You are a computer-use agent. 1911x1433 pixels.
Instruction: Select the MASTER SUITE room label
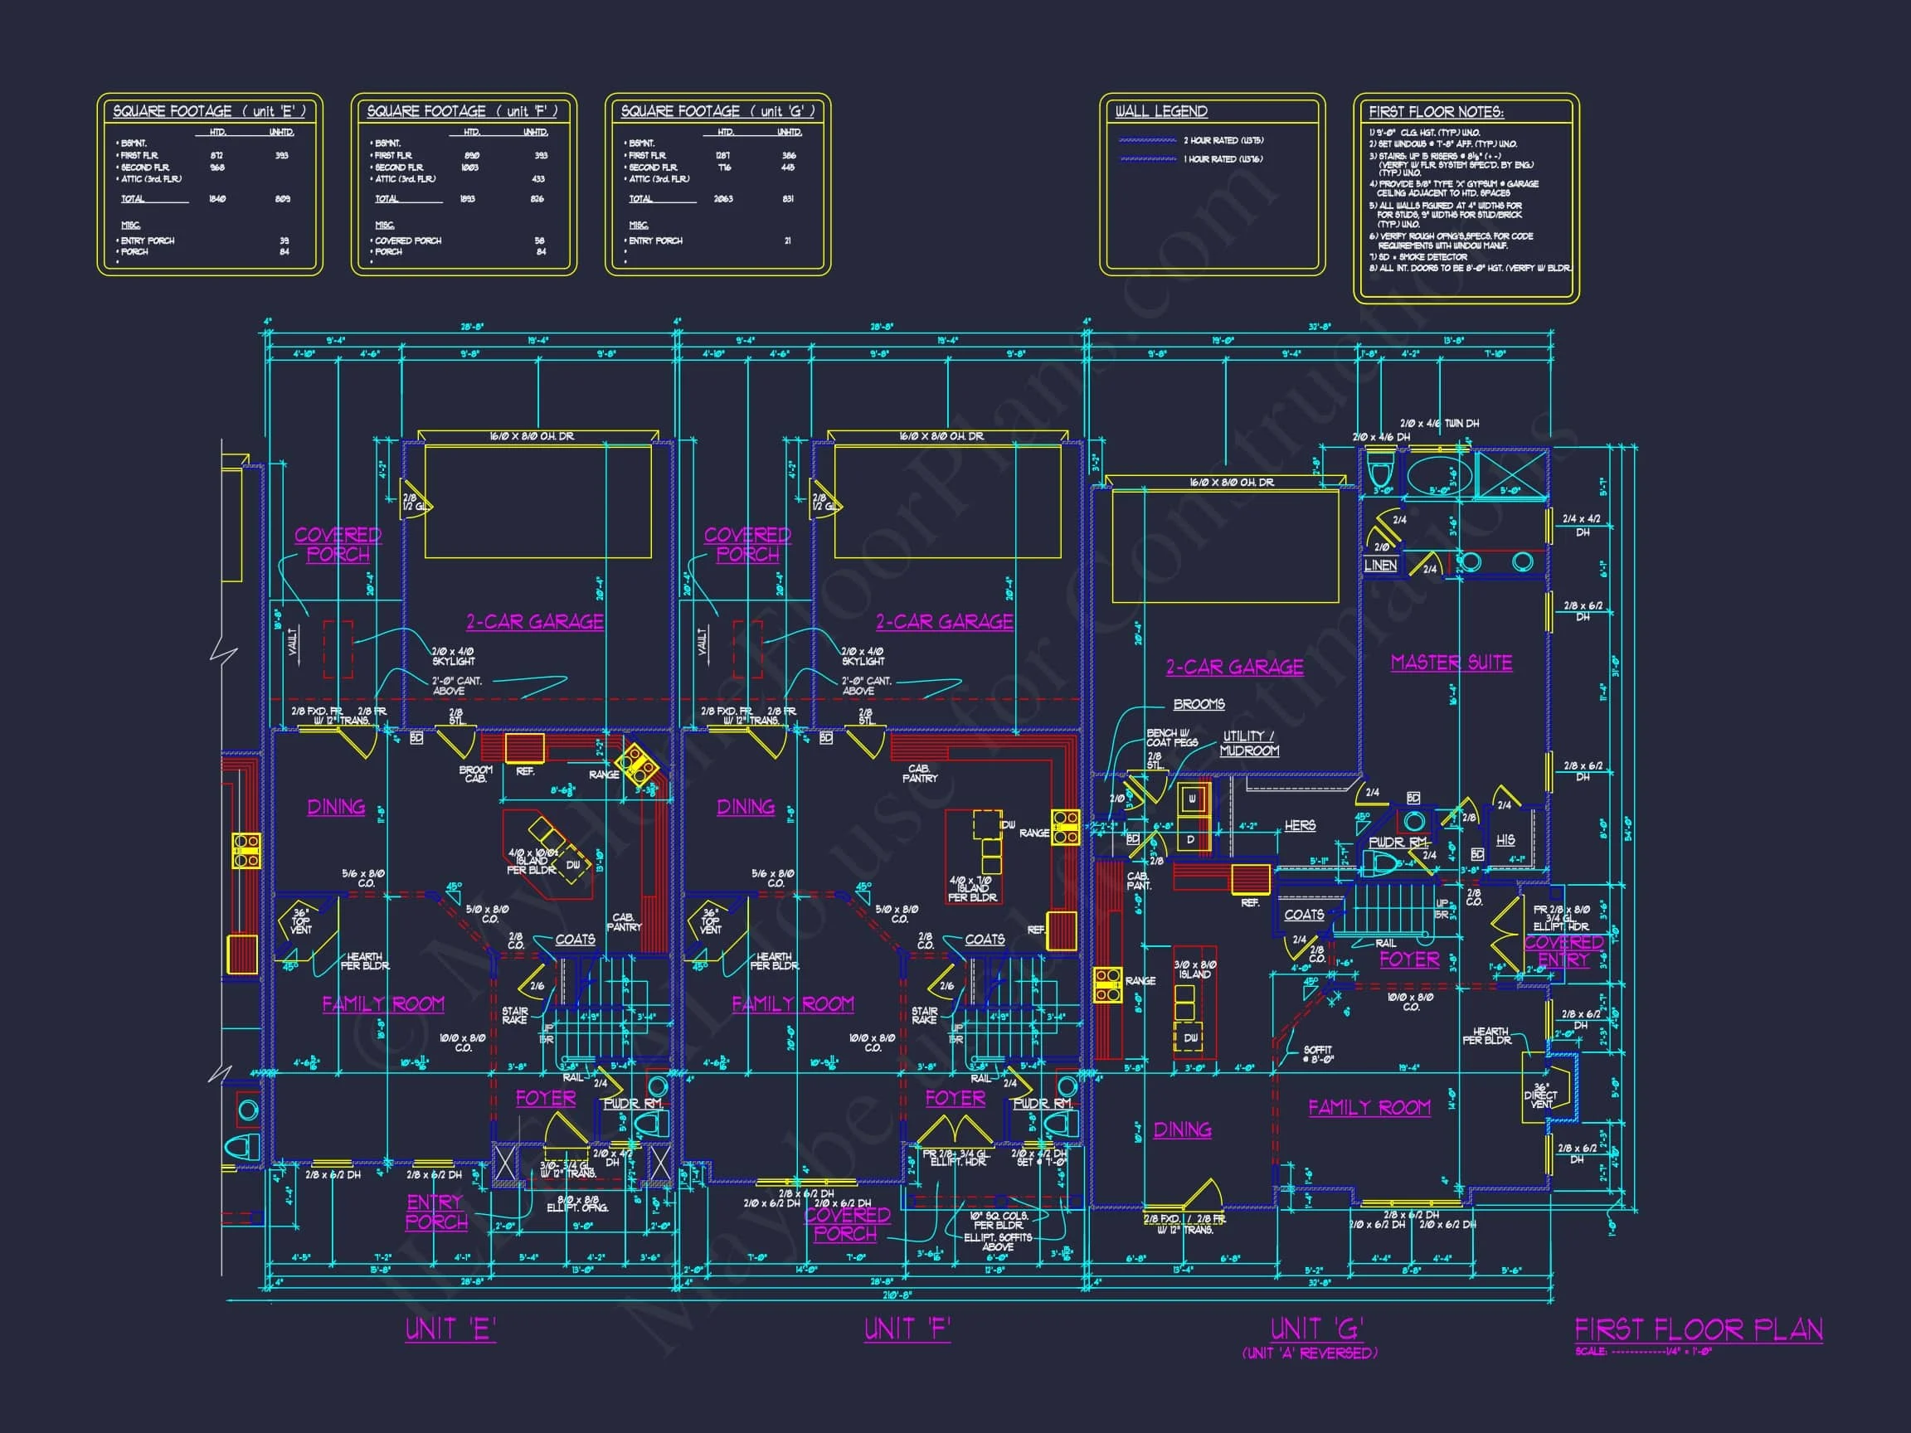pos(1451,663)
